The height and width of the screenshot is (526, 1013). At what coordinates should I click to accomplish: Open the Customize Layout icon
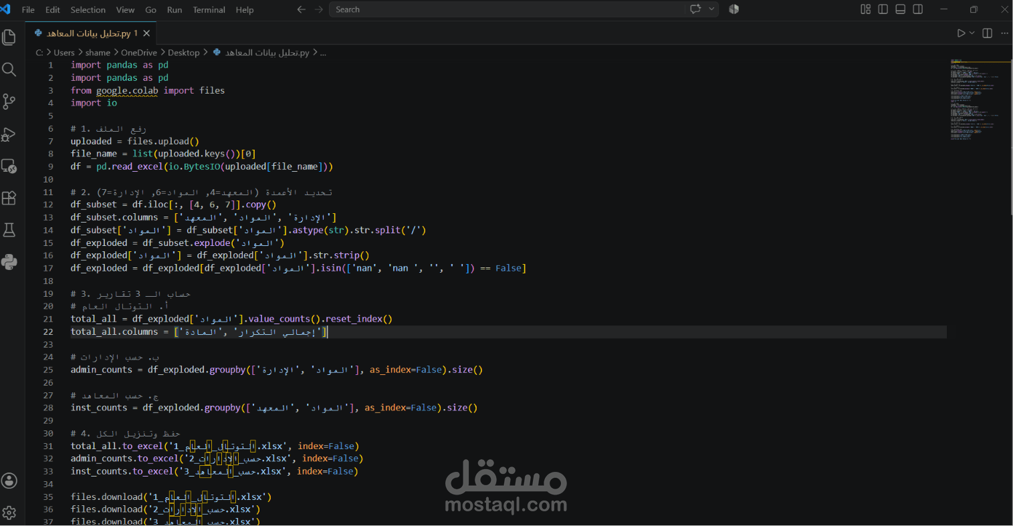point(865,9)
